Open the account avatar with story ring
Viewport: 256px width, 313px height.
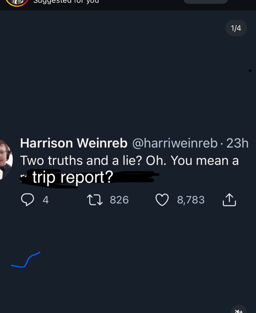pos(17,2)
